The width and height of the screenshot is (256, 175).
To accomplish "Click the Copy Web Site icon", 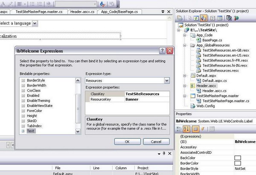I will coord(229,18).
